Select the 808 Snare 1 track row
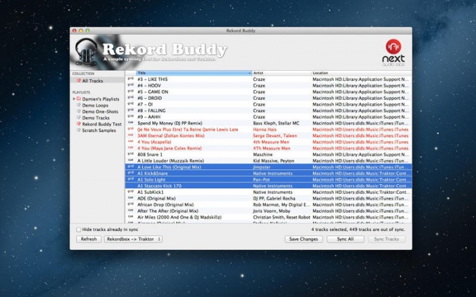476x297 pixels. pos(190,154)
